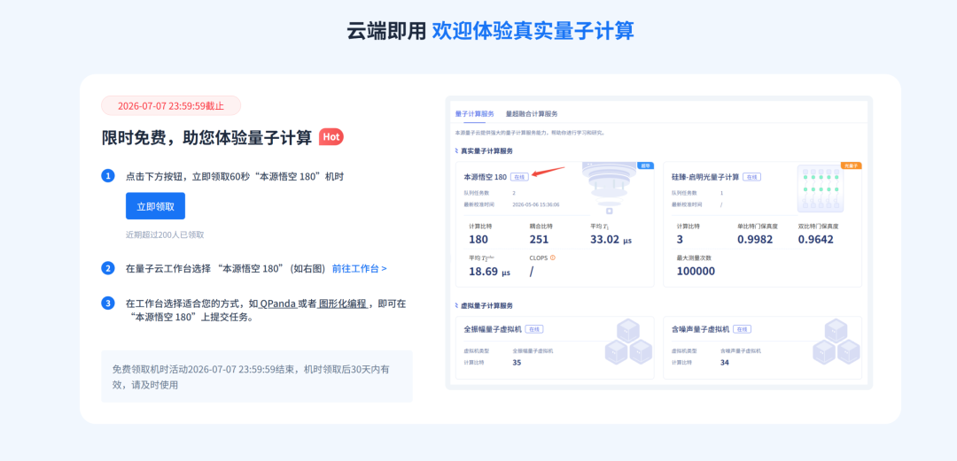
Task: Click the 单比特门保真度 value 0.9982
Action: pyautogui.click(x=755, y=240)
